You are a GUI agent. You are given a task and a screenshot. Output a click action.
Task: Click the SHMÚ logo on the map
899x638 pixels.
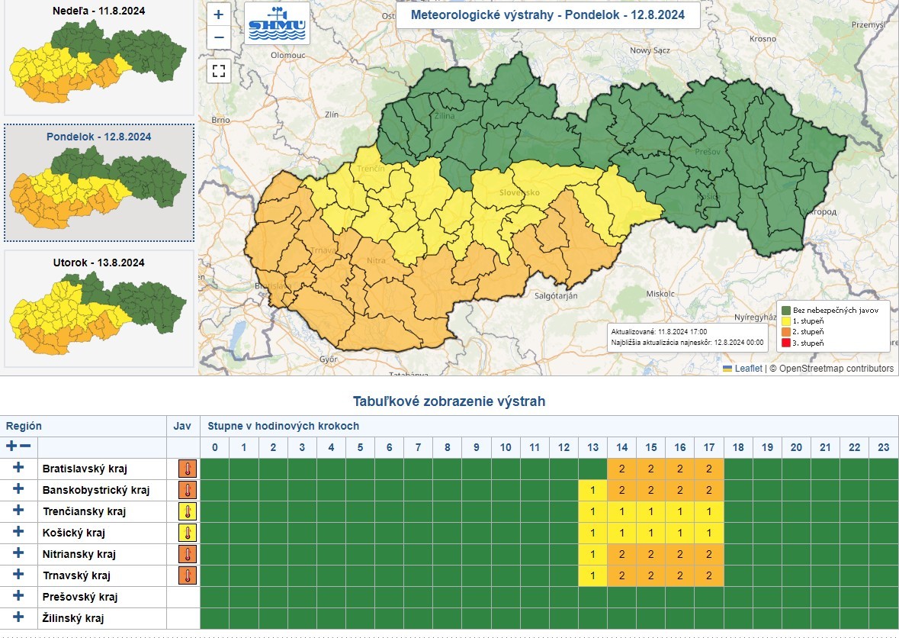(277, 23)
